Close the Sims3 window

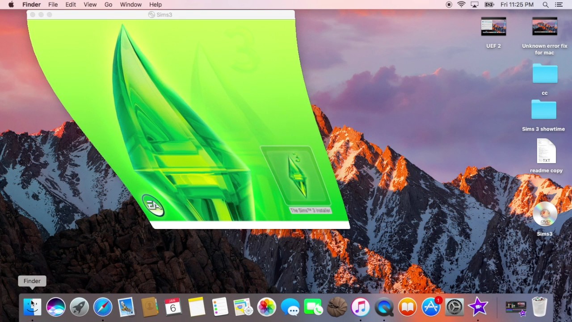click(x=33, y=15)
